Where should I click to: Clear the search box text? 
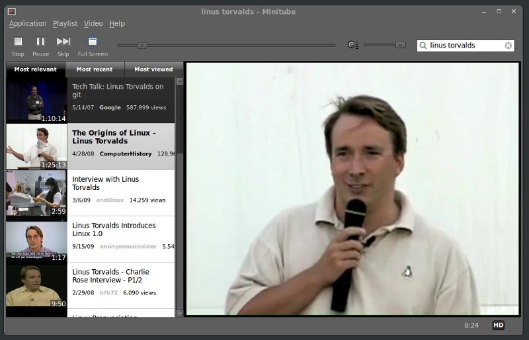508,46
